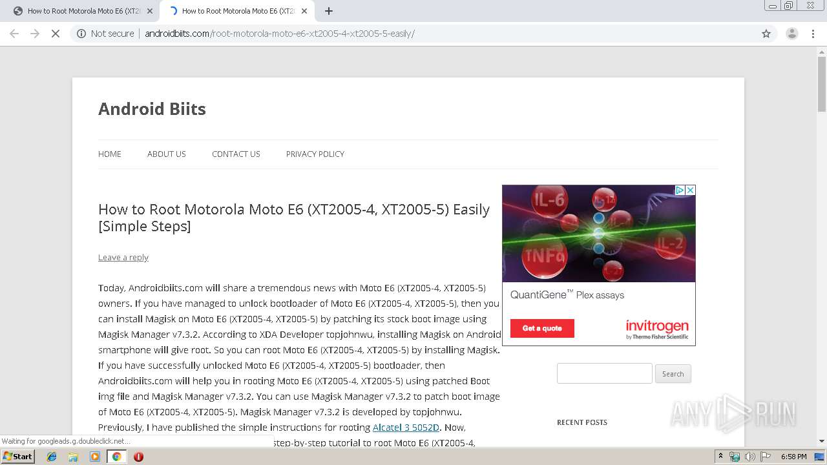Click the AdChoices icon on the ad
827x465 pixels.
tap(680, 190)
